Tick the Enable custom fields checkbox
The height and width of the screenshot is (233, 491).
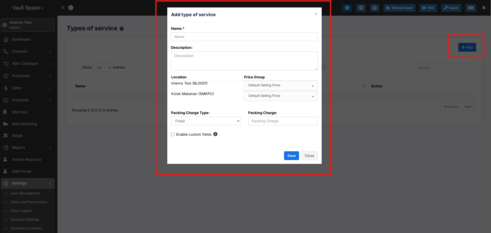coord(173,135)
